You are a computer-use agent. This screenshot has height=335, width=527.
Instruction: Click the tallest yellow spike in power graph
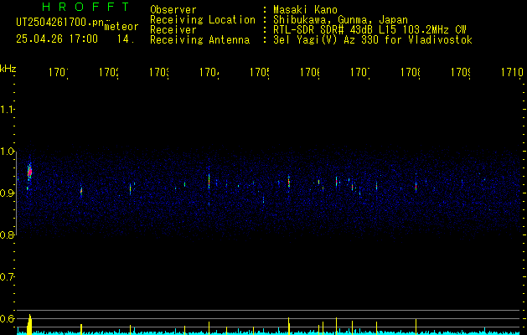click(x=29, y=324)
